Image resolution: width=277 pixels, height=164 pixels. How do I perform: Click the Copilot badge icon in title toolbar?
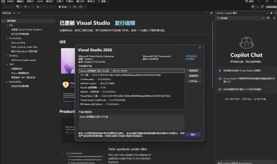point(253,7)
